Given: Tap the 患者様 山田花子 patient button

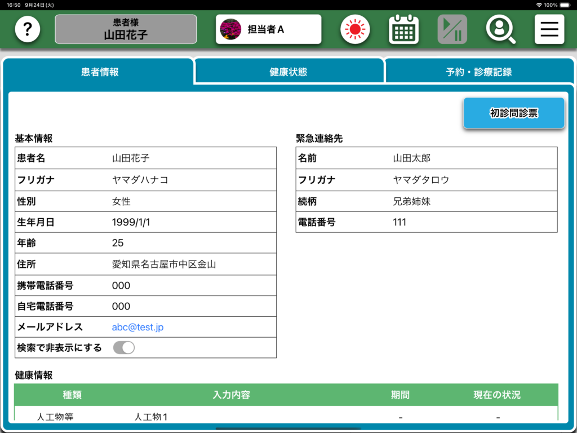Looking at the screenshot, I should [126, 29].
